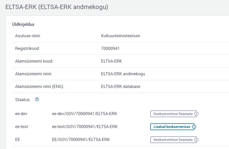
Task: Click 'ELTSA-ERK andmekogu' subsystem name value
Action: 123,74
